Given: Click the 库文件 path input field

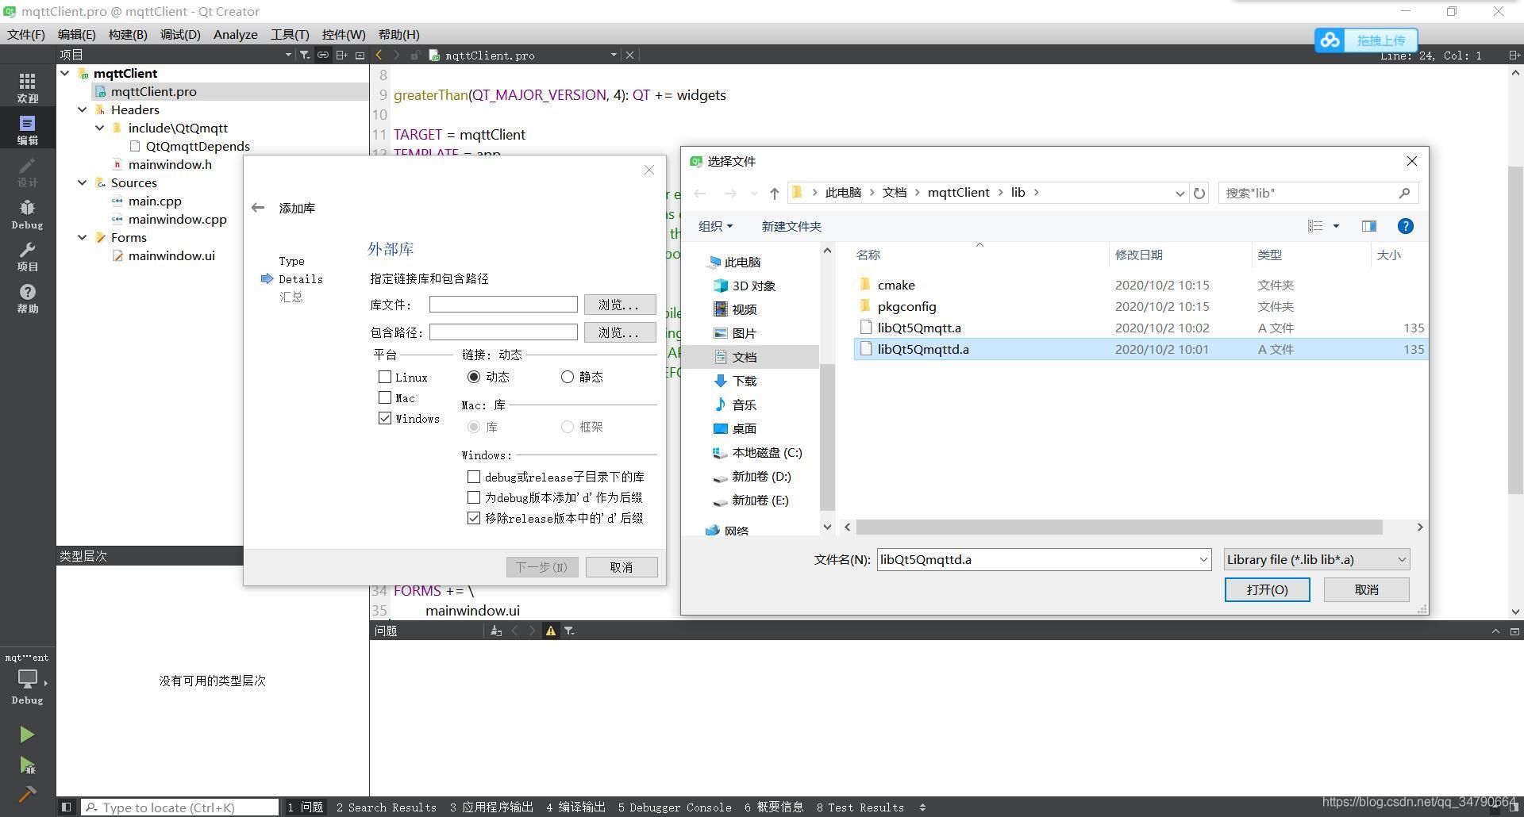Looking at the screenshot, I should [x=503, y=305].
